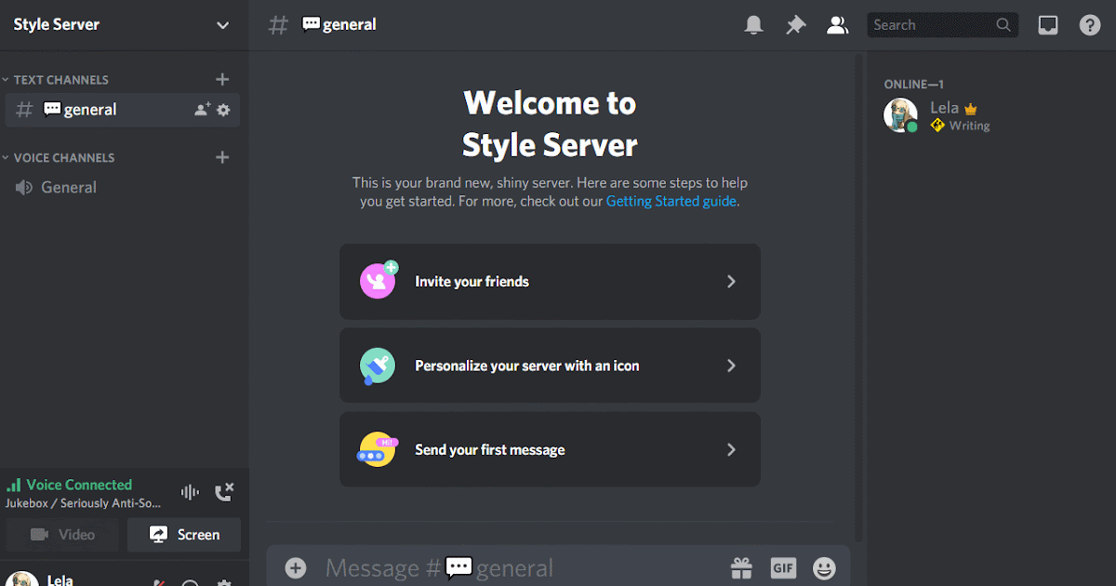Screen dimensions: 1116x586
Task: Open the Style Server dropdown menu
Action: click(124, 25)
